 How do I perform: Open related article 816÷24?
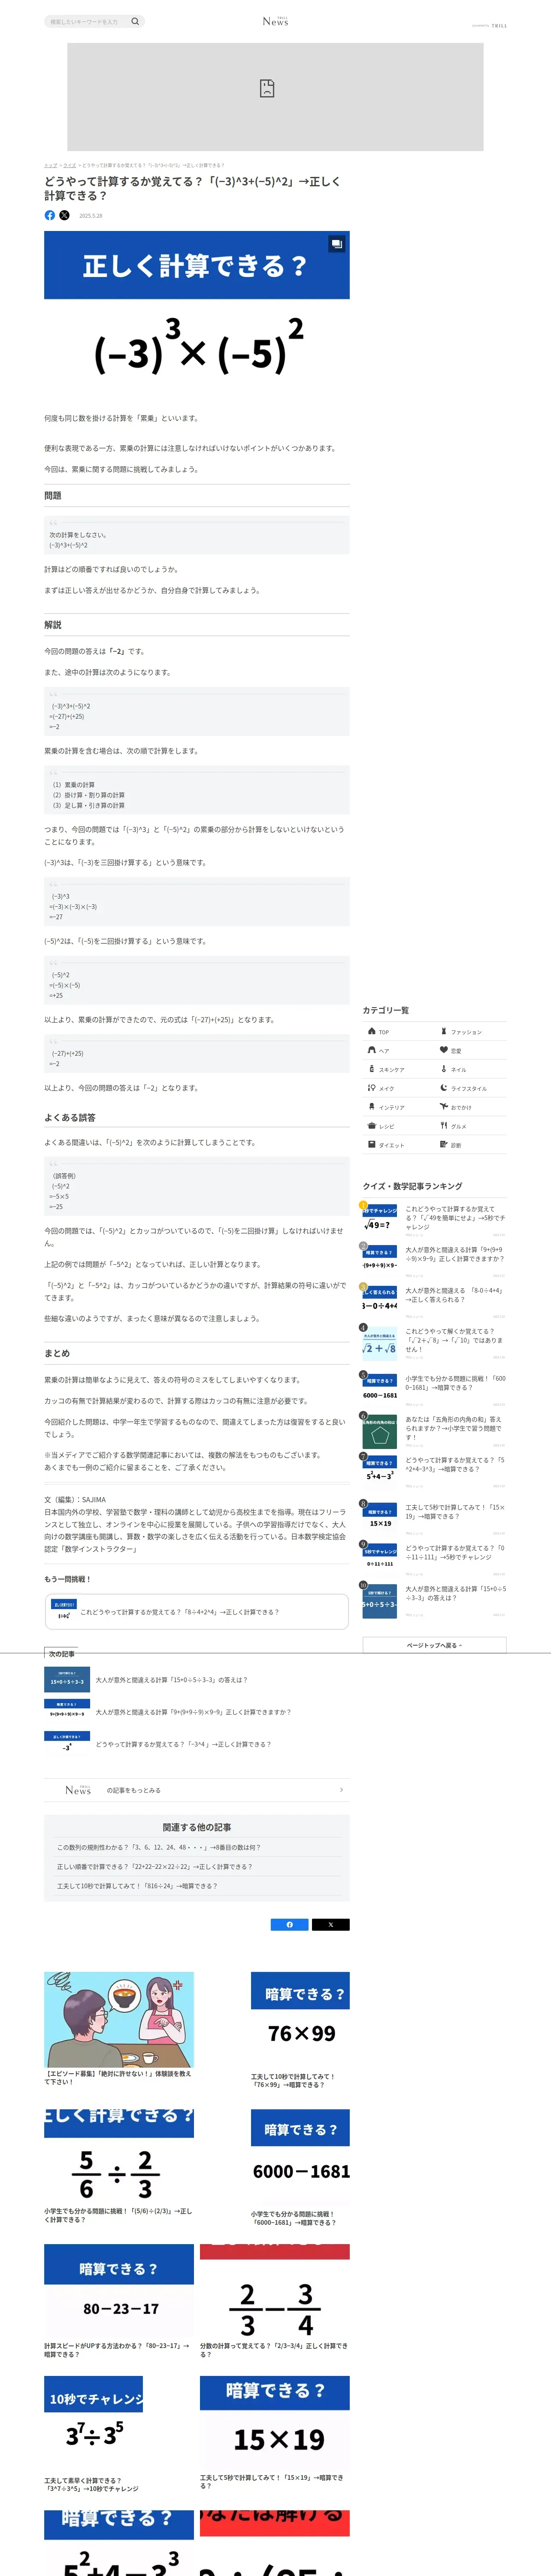(137, 1886)
